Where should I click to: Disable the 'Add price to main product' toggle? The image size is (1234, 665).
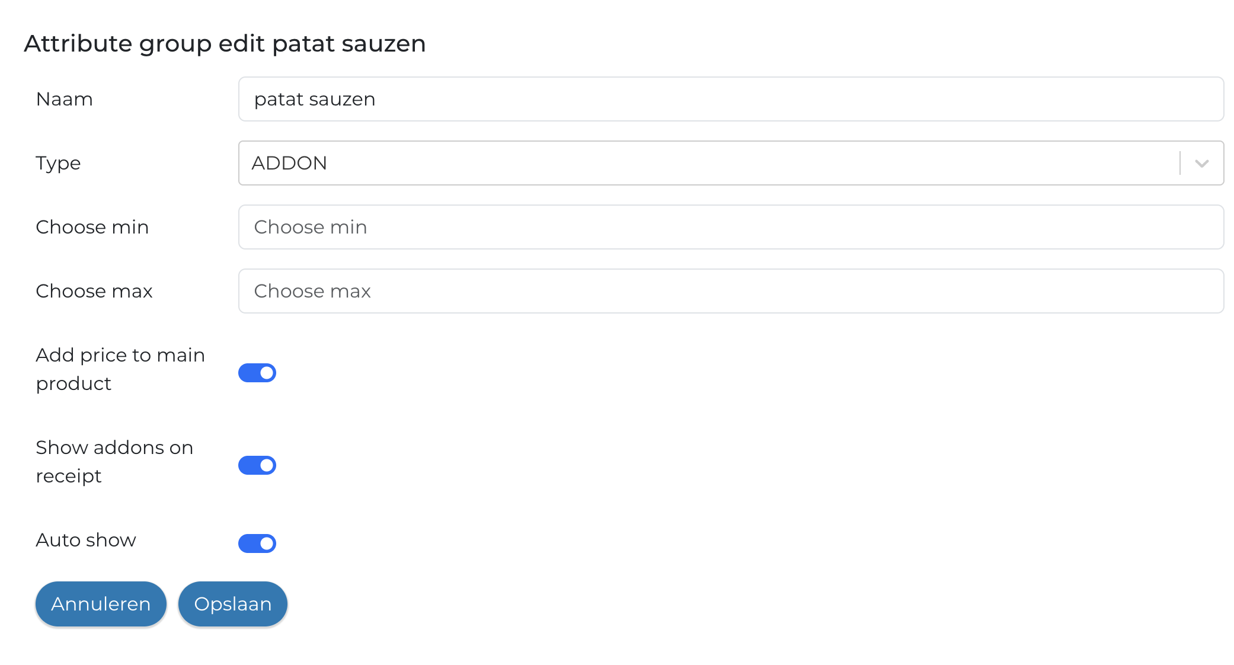(x=257, y=372)
